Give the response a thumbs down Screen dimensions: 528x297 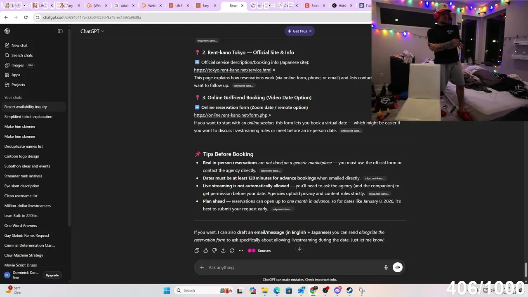[x=214, y=250]
